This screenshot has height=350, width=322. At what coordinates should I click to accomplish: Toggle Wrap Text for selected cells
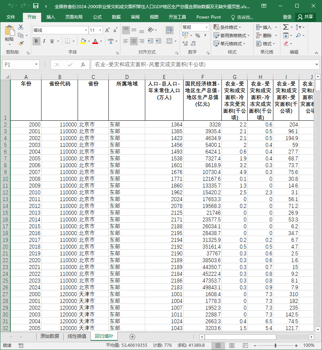coord(170,30)
